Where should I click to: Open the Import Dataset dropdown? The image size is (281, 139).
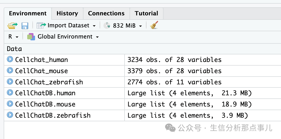point(94,26)
